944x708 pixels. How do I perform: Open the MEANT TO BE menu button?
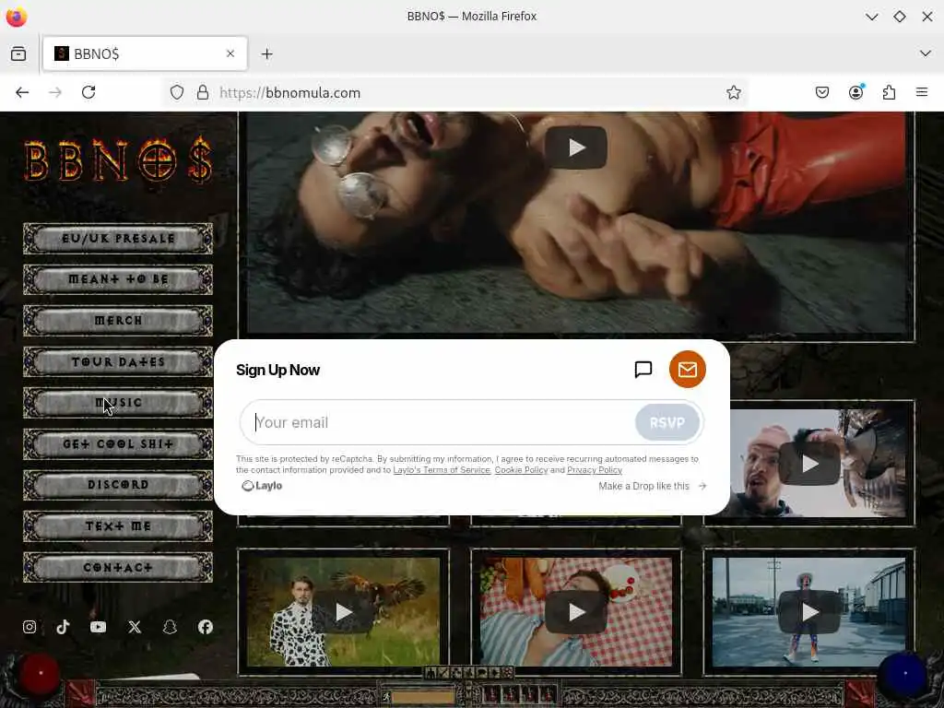tap(118, 279)
